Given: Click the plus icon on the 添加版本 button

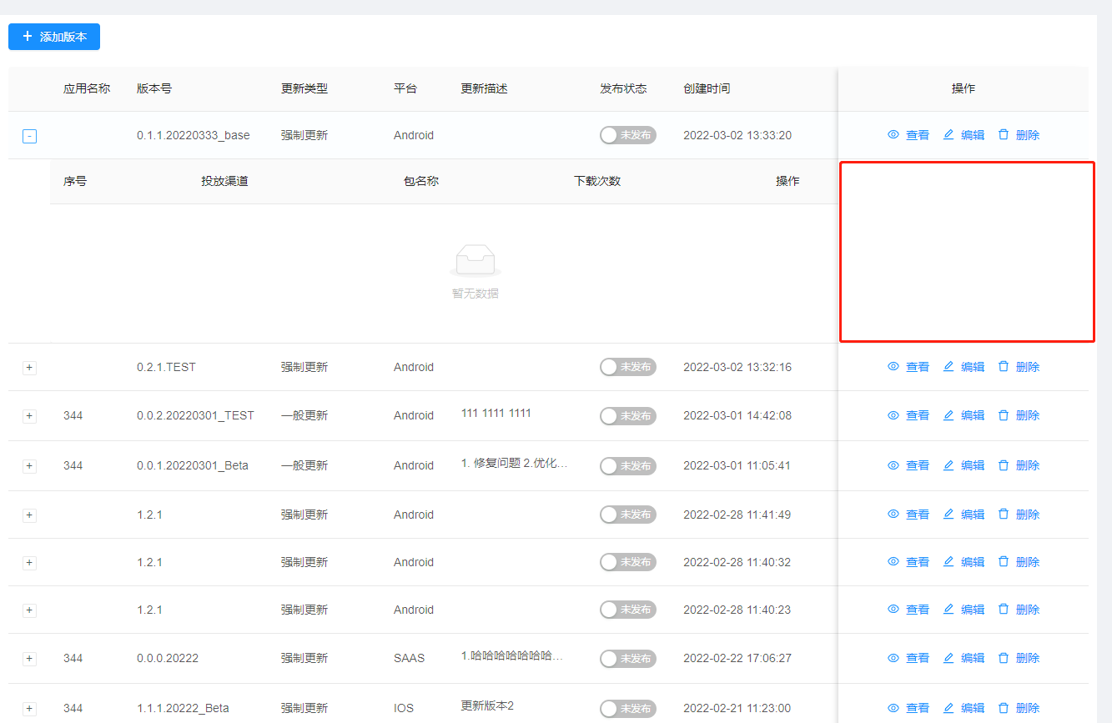Looking at the screenshot, I should pyautogui.click(x=25, y=36).
